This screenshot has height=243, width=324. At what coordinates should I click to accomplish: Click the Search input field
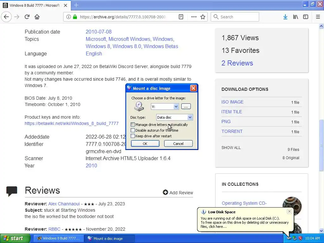[235, 17]
